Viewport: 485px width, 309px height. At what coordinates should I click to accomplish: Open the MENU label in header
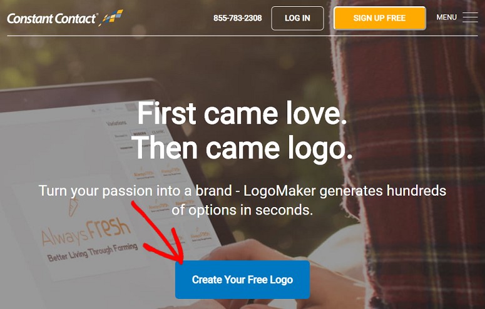click(x=446, y=18)
